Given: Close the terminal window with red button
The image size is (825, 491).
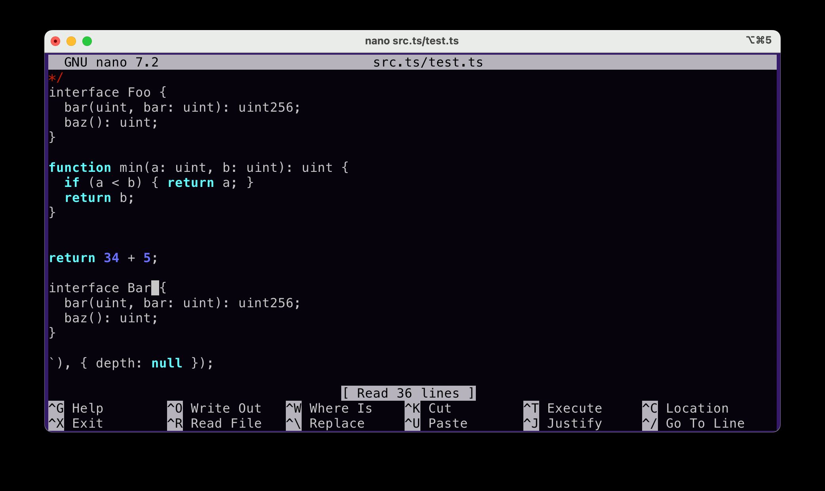Looking at the screenshot, I should (55, 41).
